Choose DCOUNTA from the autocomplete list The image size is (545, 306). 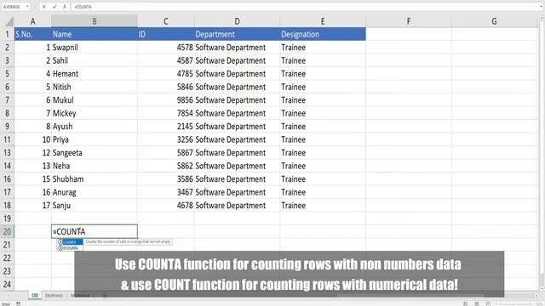(70, 248)
